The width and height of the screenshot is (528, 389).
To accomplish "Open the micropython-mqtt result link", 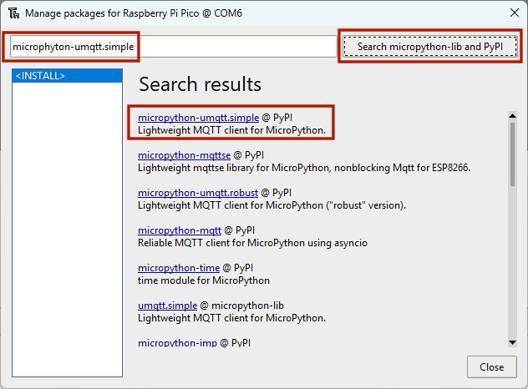I will click(x=180, y=230).
